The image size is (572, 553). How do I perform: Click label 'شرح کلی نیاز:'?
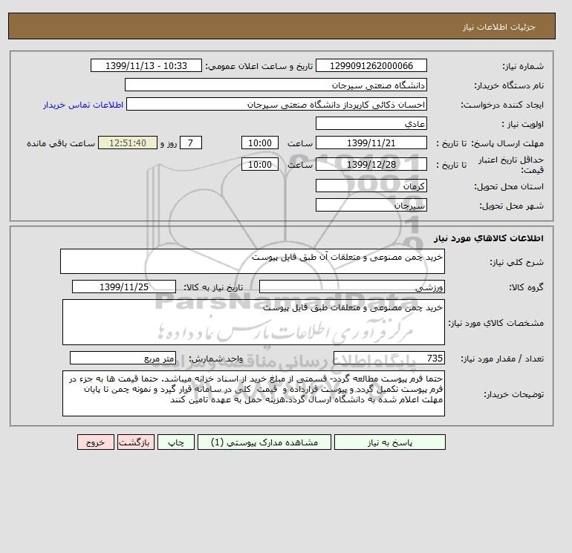pos(516,262)
